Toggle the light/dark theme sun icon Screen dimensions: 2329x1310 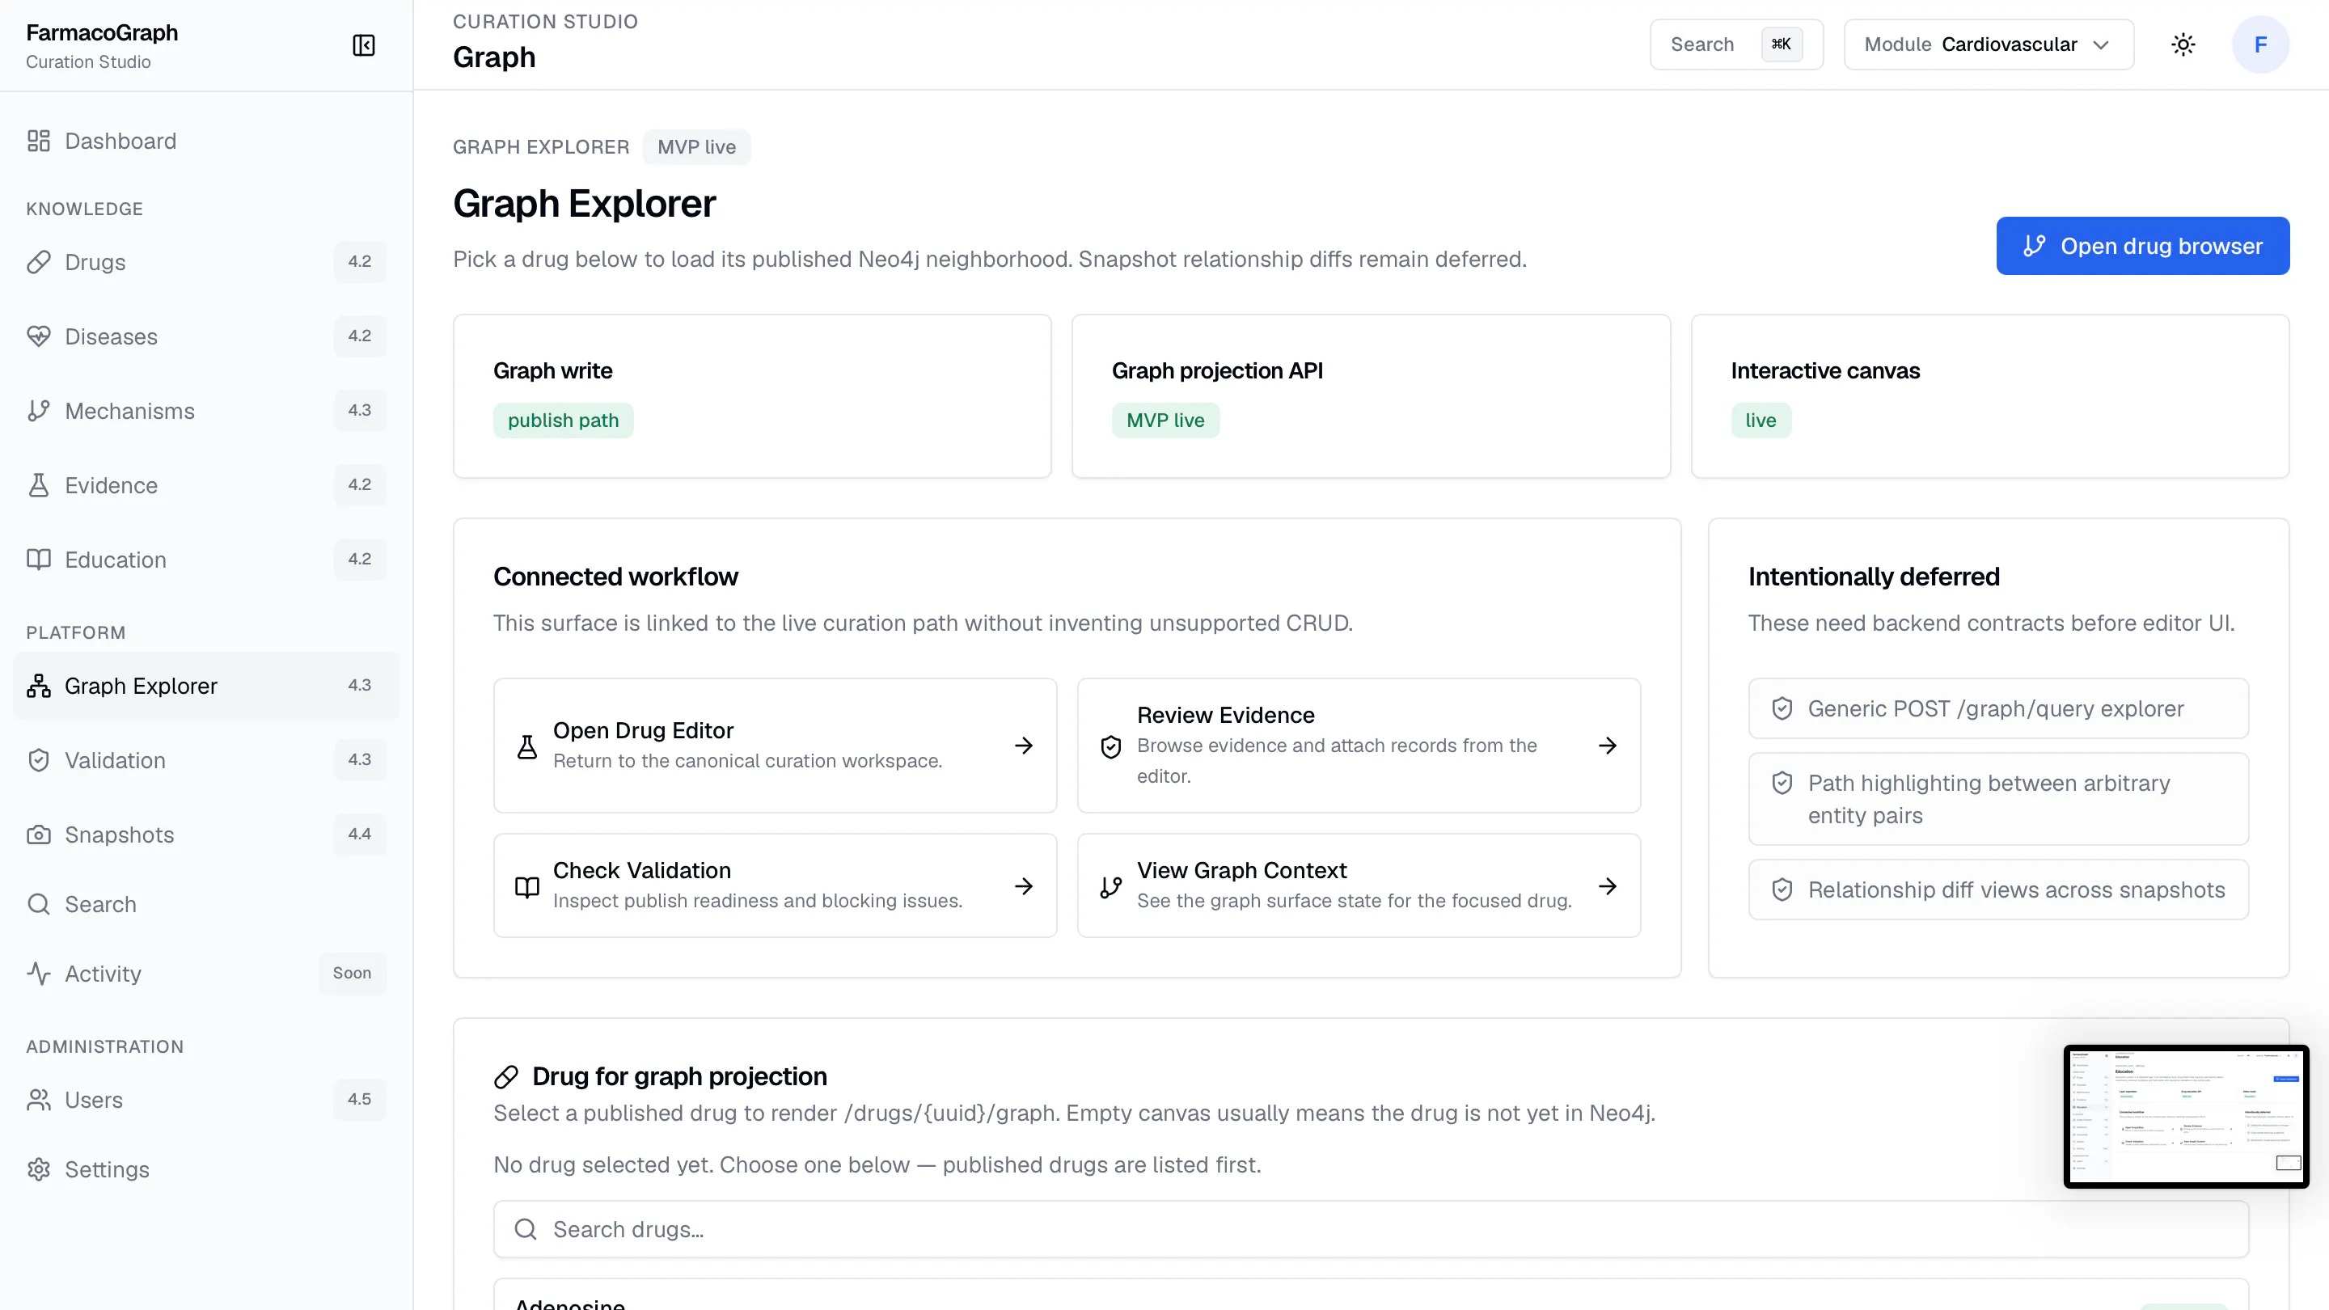[x=2183, y=44]
